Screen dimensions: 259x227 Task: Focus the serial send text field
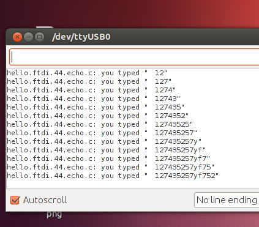click(x=134, y=57)
